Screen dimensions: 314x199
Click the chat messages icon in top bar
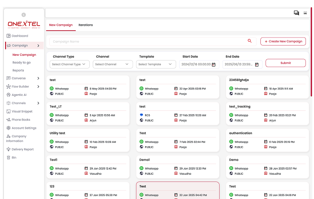coord(296,13)
